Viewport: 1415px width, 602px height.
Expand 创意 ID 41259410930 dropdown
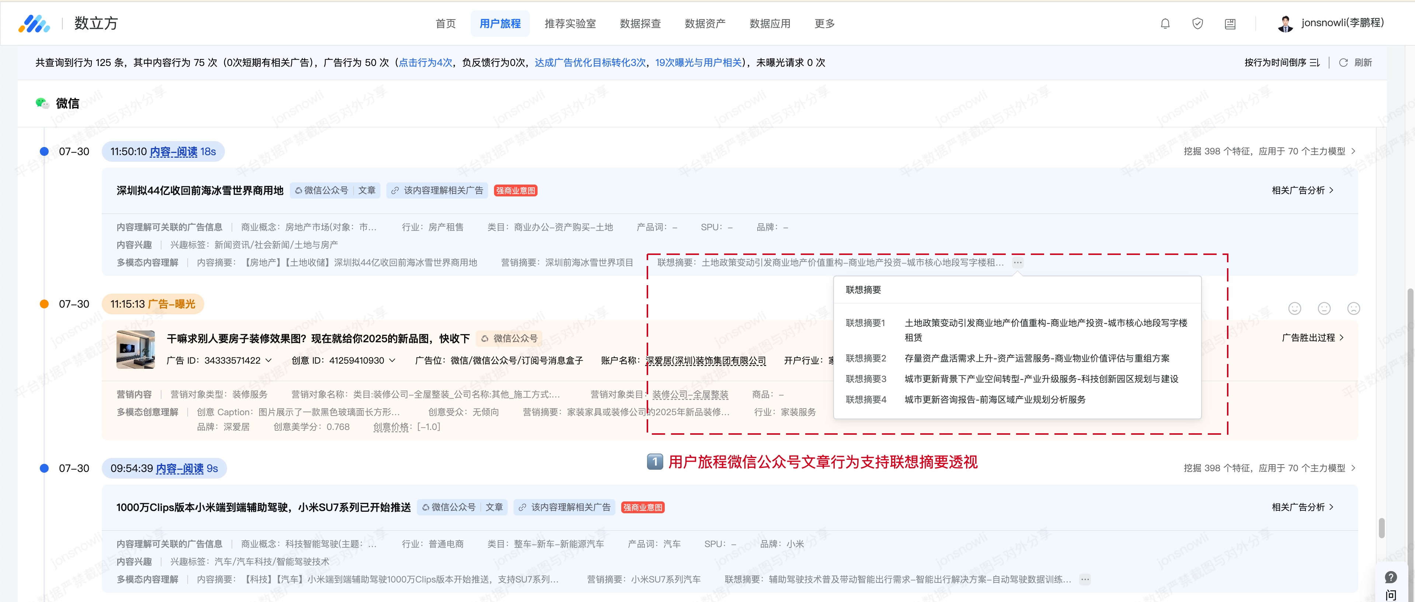click(392, 361)
